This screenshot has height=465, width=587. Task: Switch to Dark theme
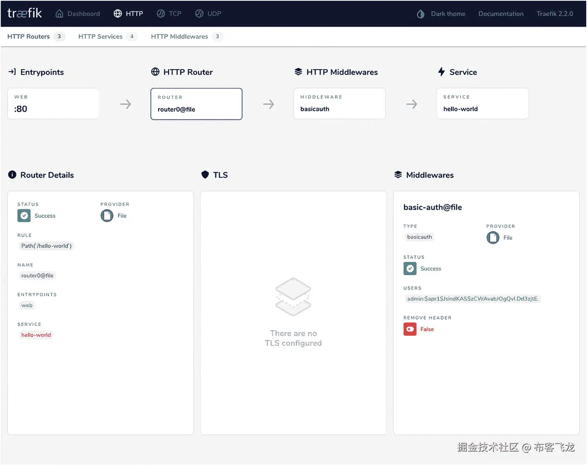pos(441,14)
